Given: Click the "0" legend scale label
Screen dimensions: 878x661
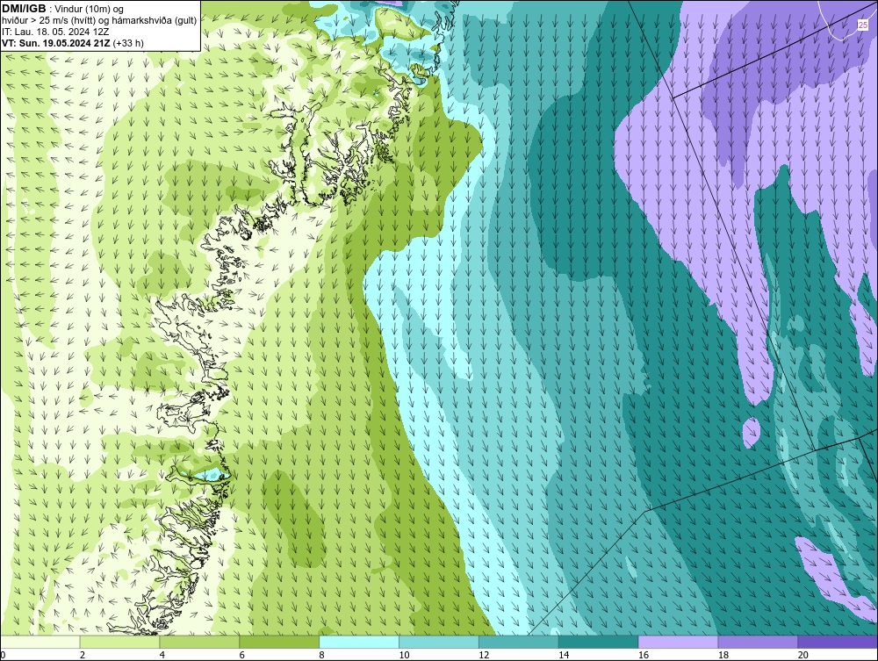Looking at the screenshot, I should point(3,655).
